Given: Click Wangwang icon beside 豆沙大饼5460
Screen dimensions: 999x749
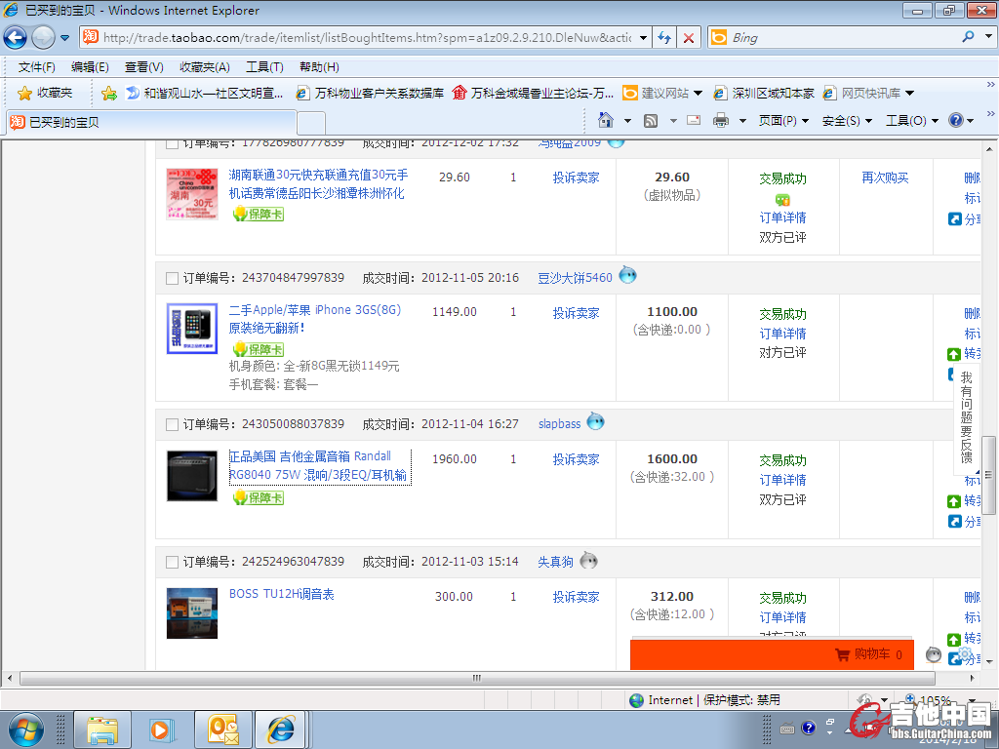Looking at the screenshot, I should point(627,276).
